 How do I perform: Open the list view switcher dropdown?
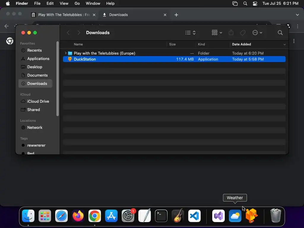pyautogui.click(x=190, y=33)
